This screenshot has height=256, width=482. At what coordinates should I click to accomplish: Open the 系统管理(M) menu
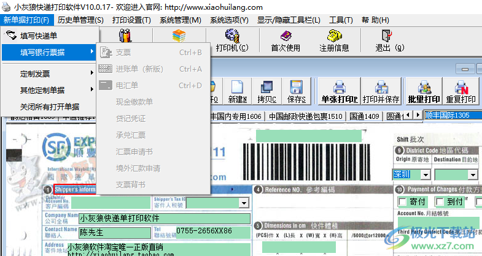181,20
